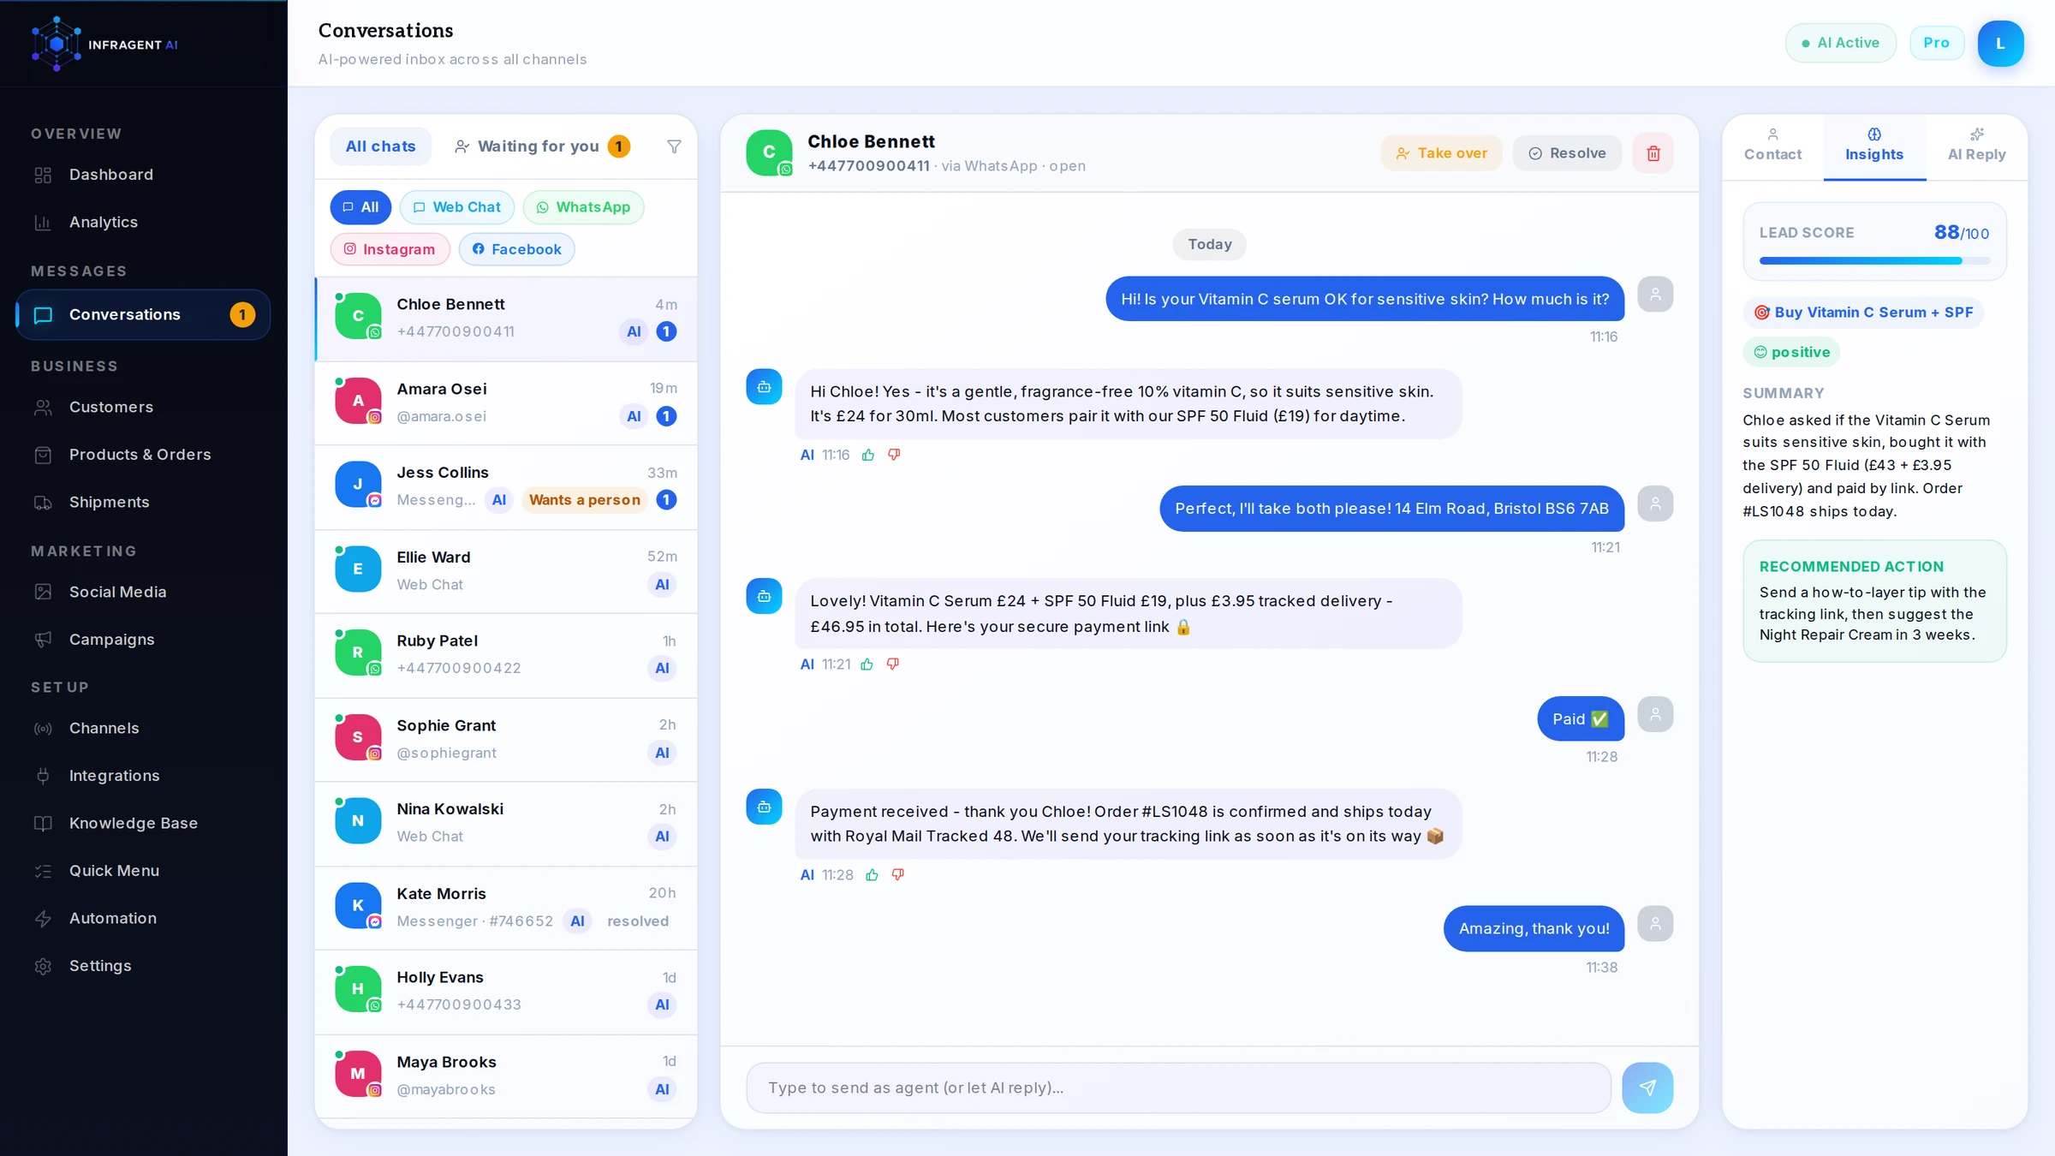The width and height of the screenshot is (2055, 1156).
Task: Open Knowledge Base in sidebar
Action: (x=143, y=823)
